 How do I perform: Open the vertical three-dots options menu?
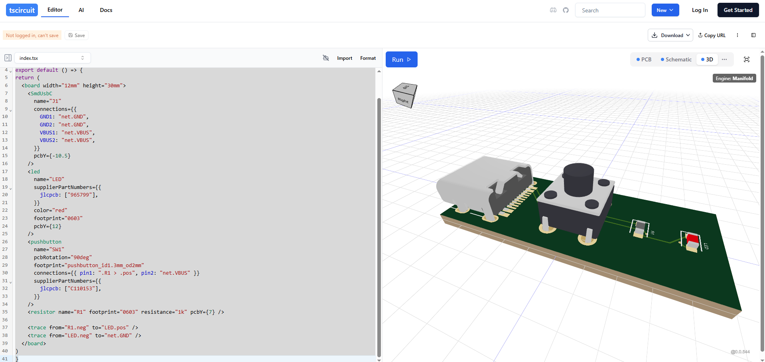737,35
